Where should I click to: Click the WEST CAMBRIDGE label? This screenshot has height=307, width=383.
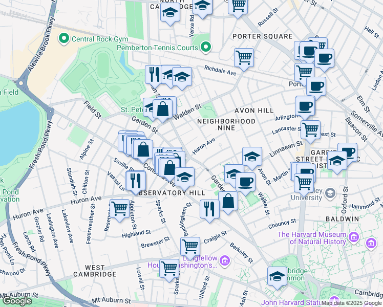pyautogui.click(x=95, y=271)
